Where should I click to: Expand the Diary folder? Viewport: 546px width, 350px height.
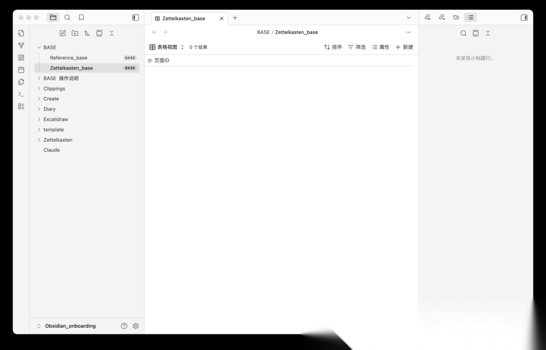87,109
